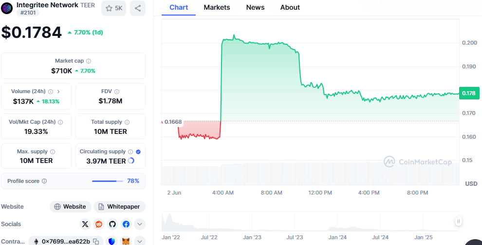Toggle the 5K star watchlist button
This screenshot has width=482, height=245.
click(x=114, y=8)
